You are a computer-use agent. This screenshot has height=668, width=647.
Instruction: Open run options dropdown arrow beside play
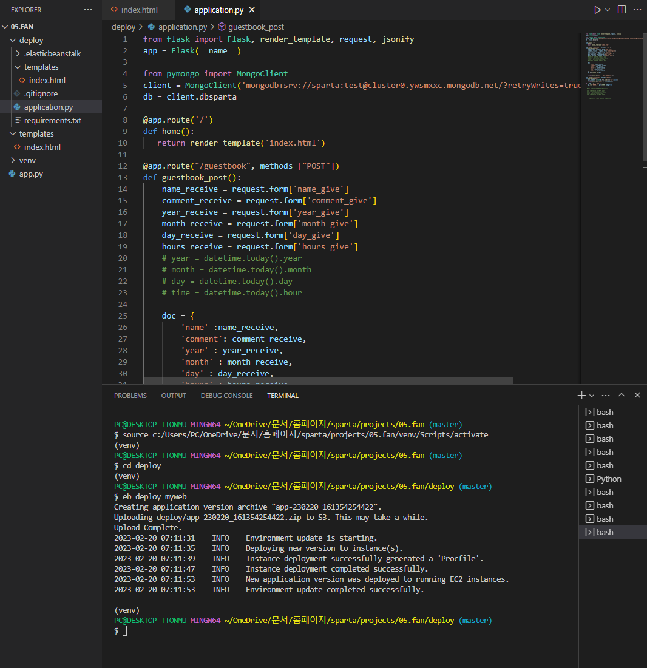pos(608,10)
